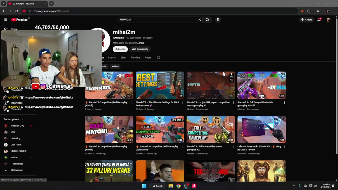
Task: Open TikTok app in taskbar
Action: [x=194, y=186]
